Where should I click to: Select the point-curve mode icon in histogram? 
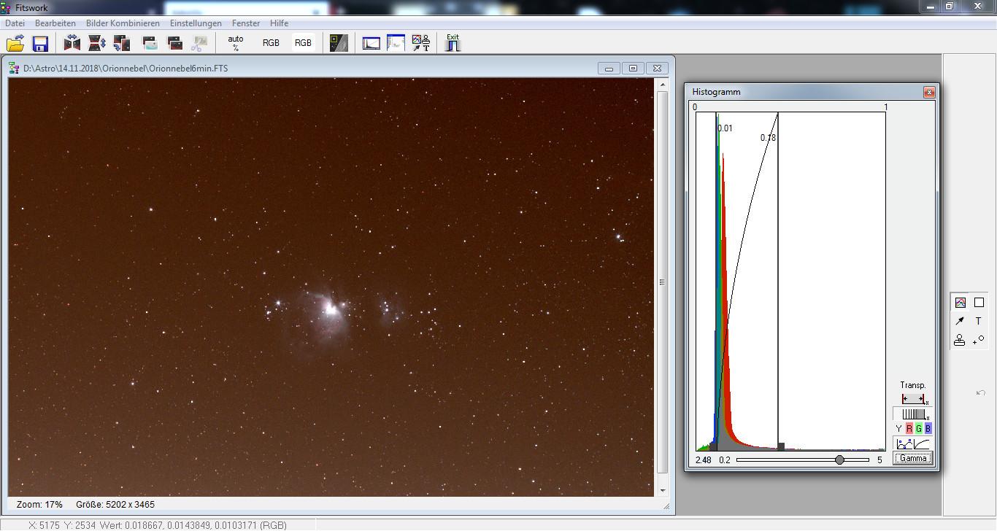click(904, 443)
